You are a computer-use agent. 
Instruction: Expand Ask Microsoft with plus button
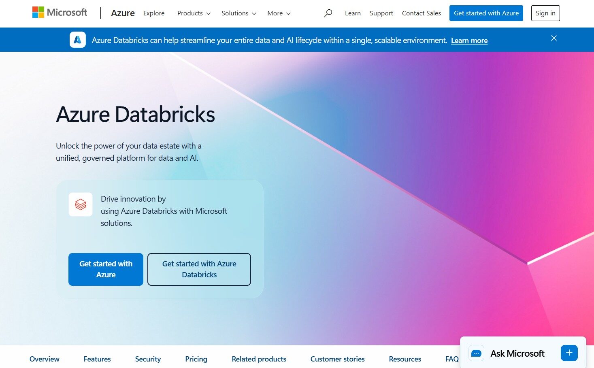click(569, 353)
